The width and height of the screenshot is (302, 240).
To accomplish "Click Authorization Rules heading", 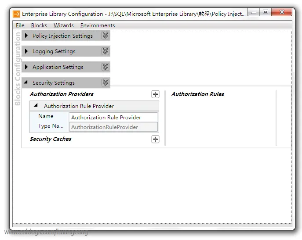I will [198, 94].
